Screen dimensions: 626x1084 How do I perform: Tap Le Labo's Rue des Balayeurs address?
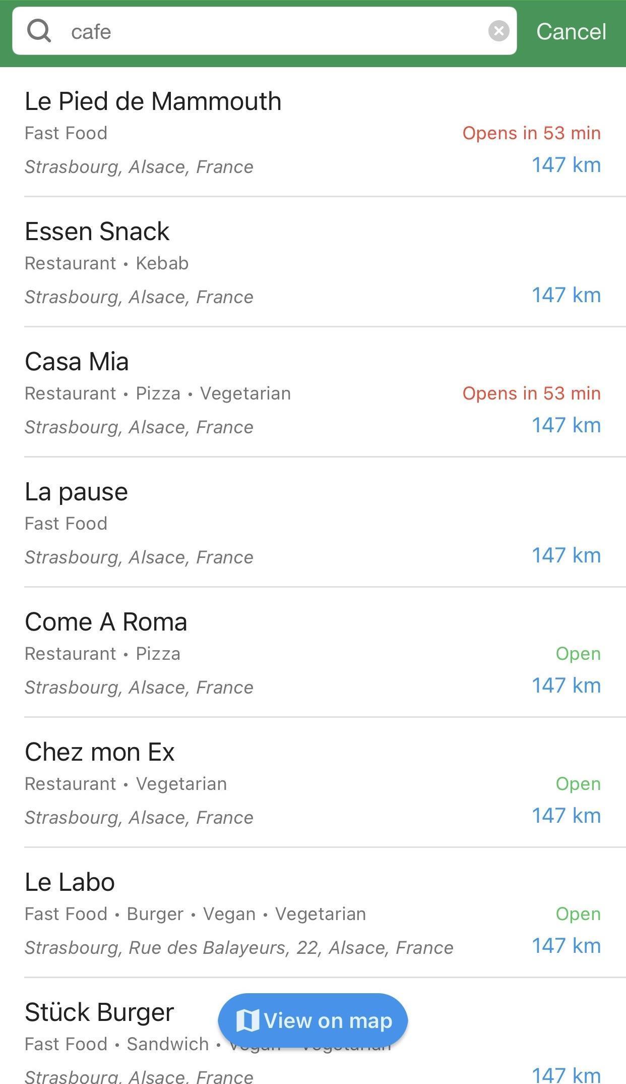coord(239,948)
